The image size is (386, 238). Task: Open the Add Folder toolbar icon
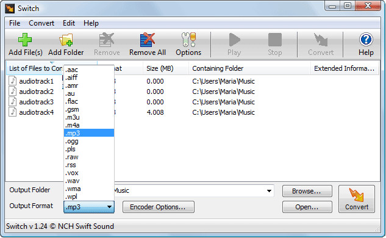pos(66,40)
